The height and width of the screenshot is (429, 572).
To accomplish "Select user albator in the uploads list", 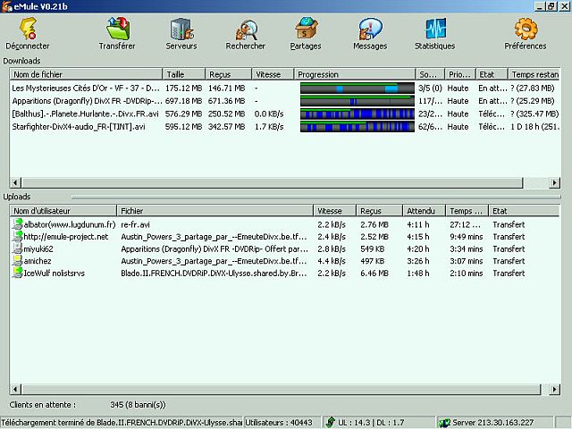I will click(x=64, y=224).
